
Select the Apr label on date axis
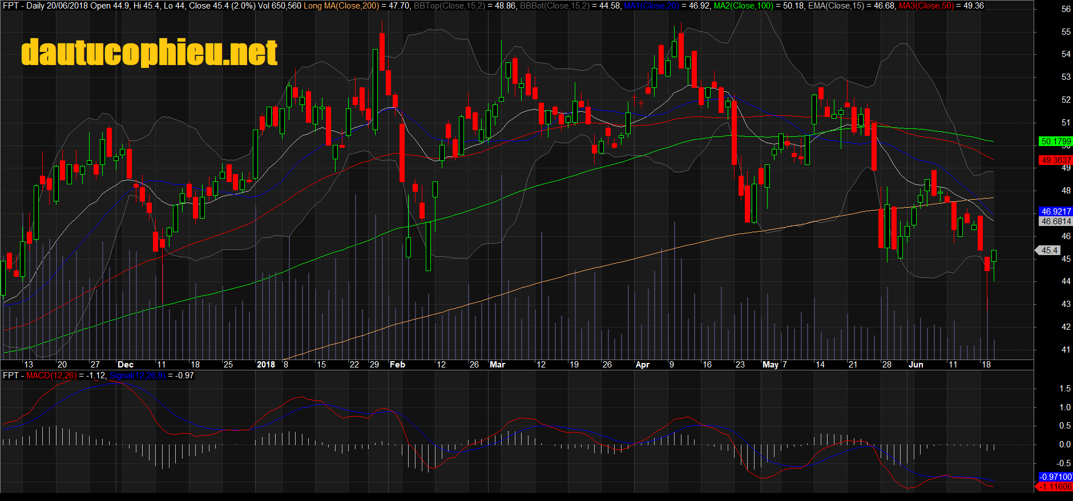[643, 365]
